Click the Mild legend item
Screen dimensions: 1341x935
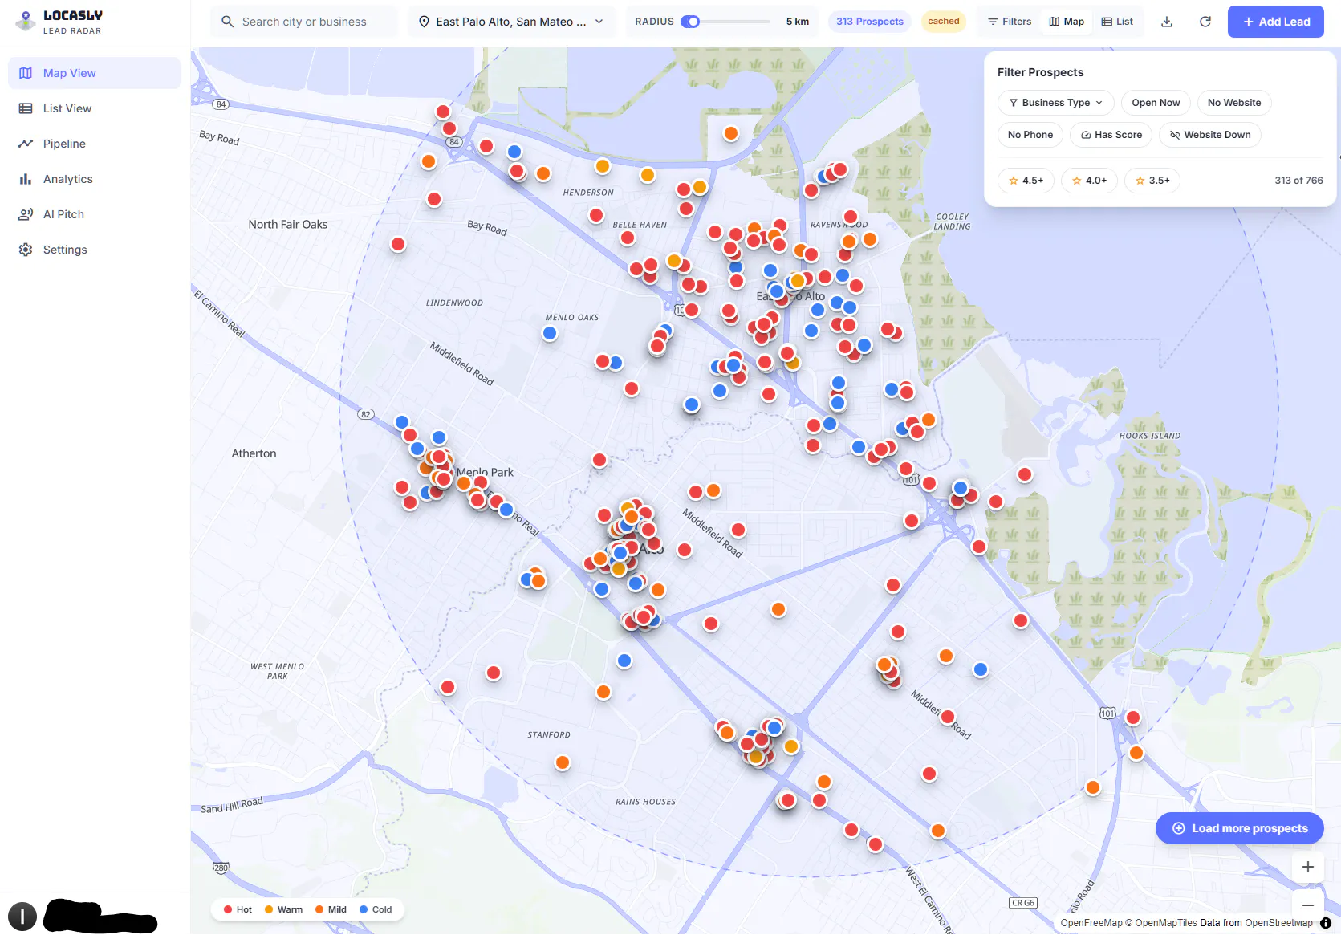point(331,909)
